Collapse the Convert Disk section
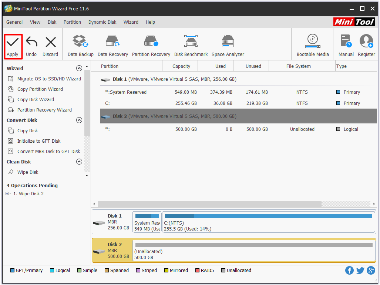The image size is (380, 285). [79, 120]
